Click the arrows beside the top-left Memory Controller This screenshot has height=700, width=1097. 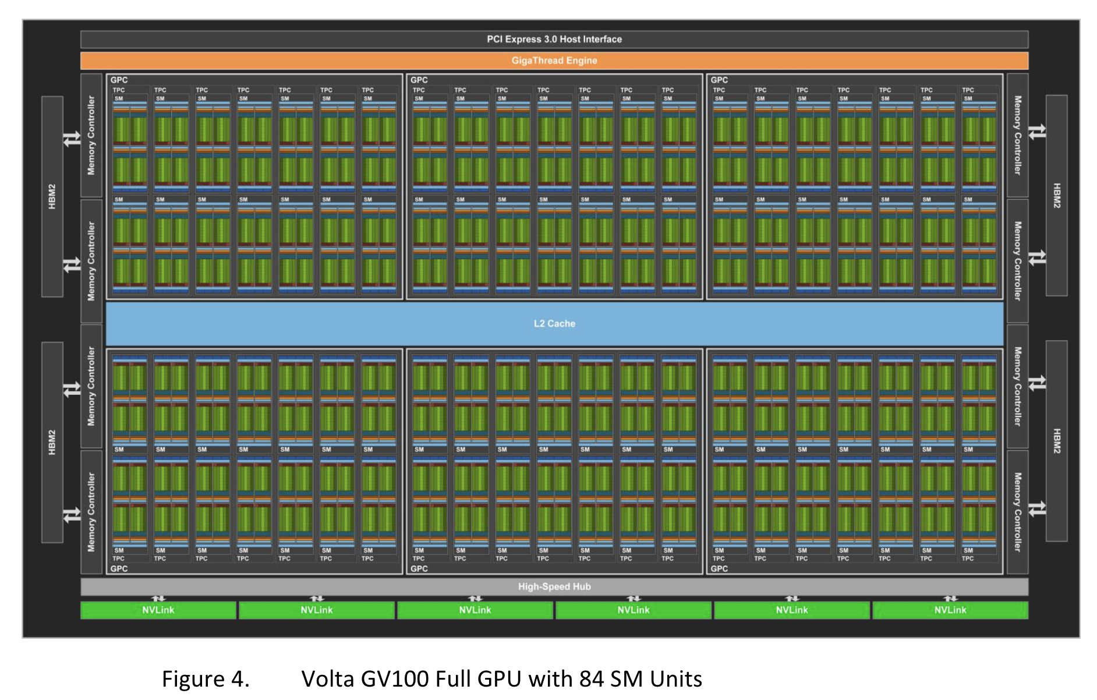click(x=72, y=139)
